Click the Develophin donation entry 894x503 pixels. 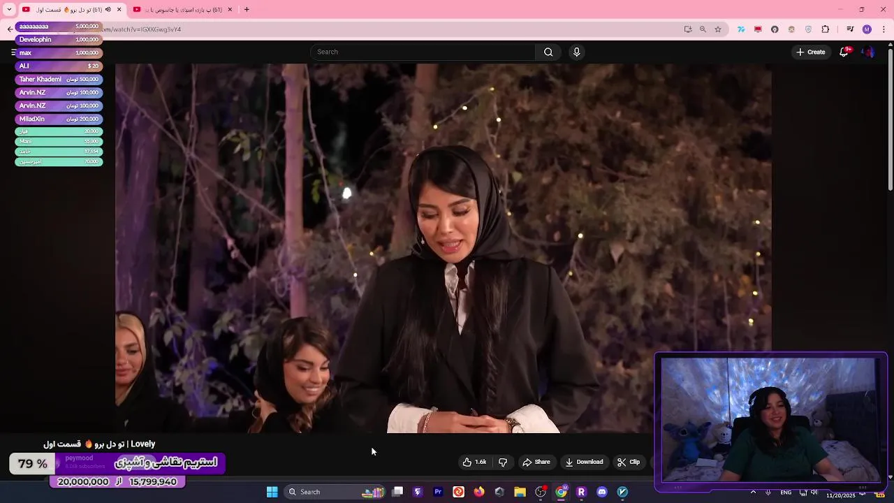coord(59,40)
